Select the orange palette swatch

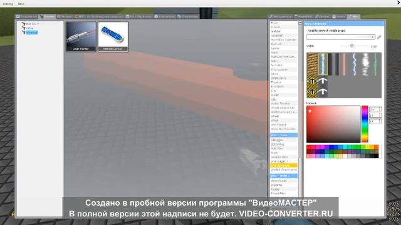click(x=376, y=147)
